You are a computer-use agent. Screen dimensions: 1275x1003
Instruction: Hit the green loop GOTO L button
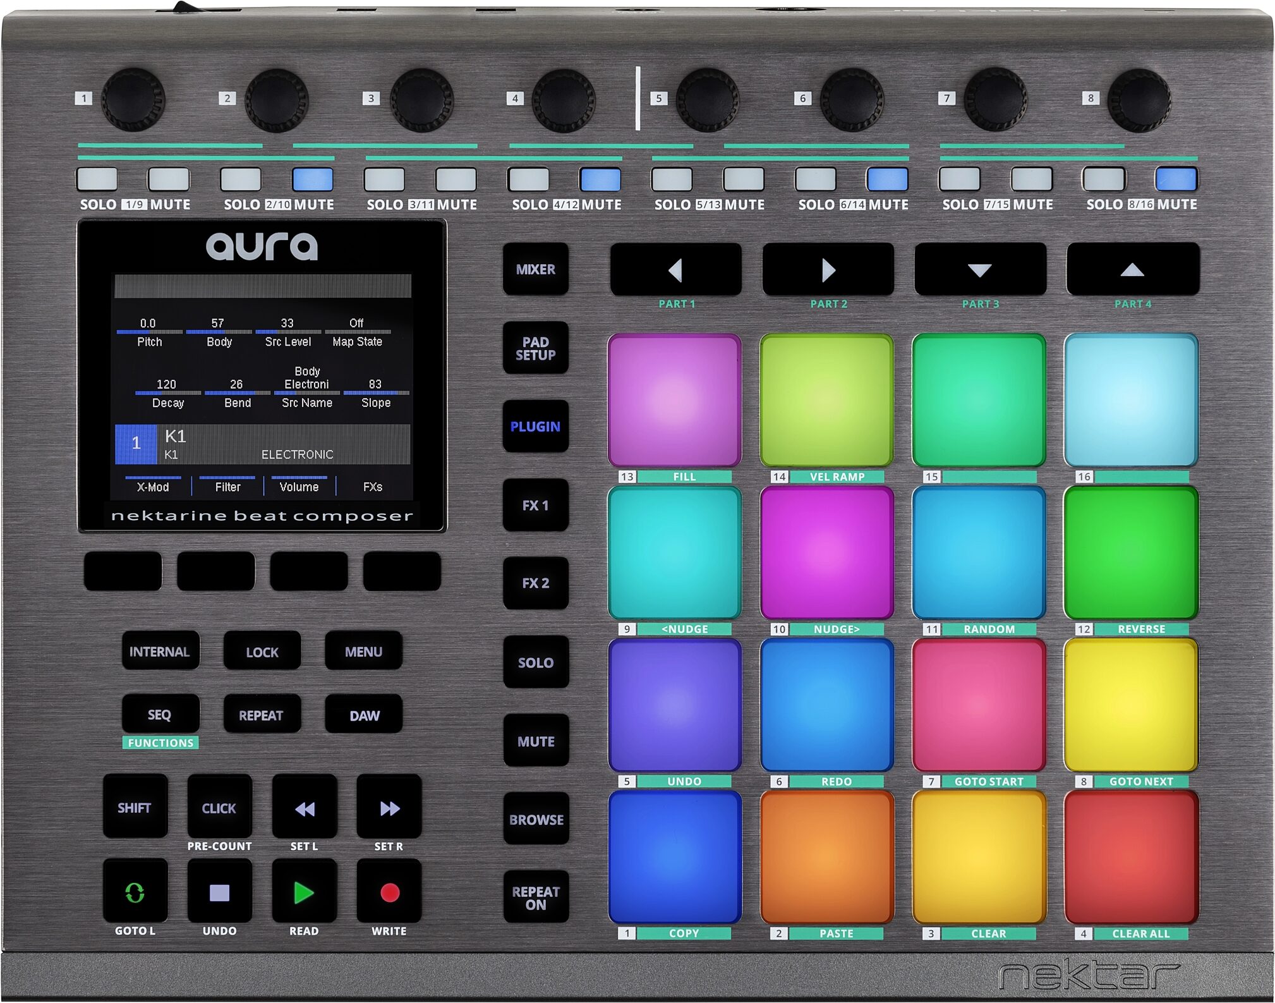click(135, 891)
